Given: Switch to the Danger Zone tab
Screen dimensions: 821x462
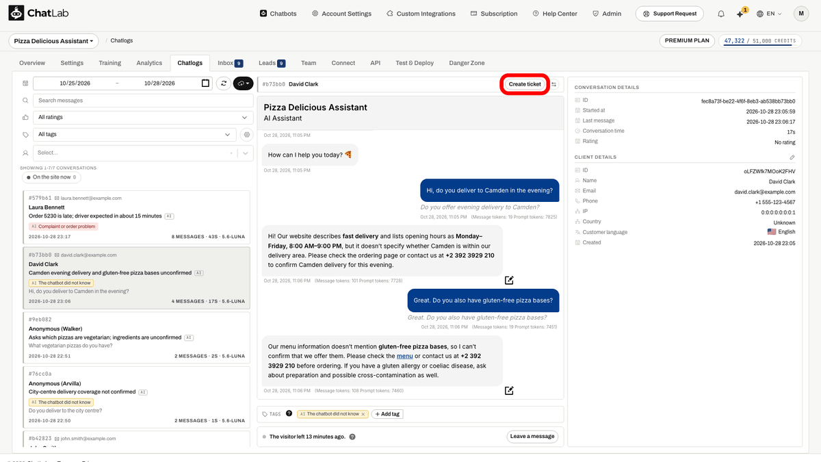Looking at the screenshot, I should 467,63.
